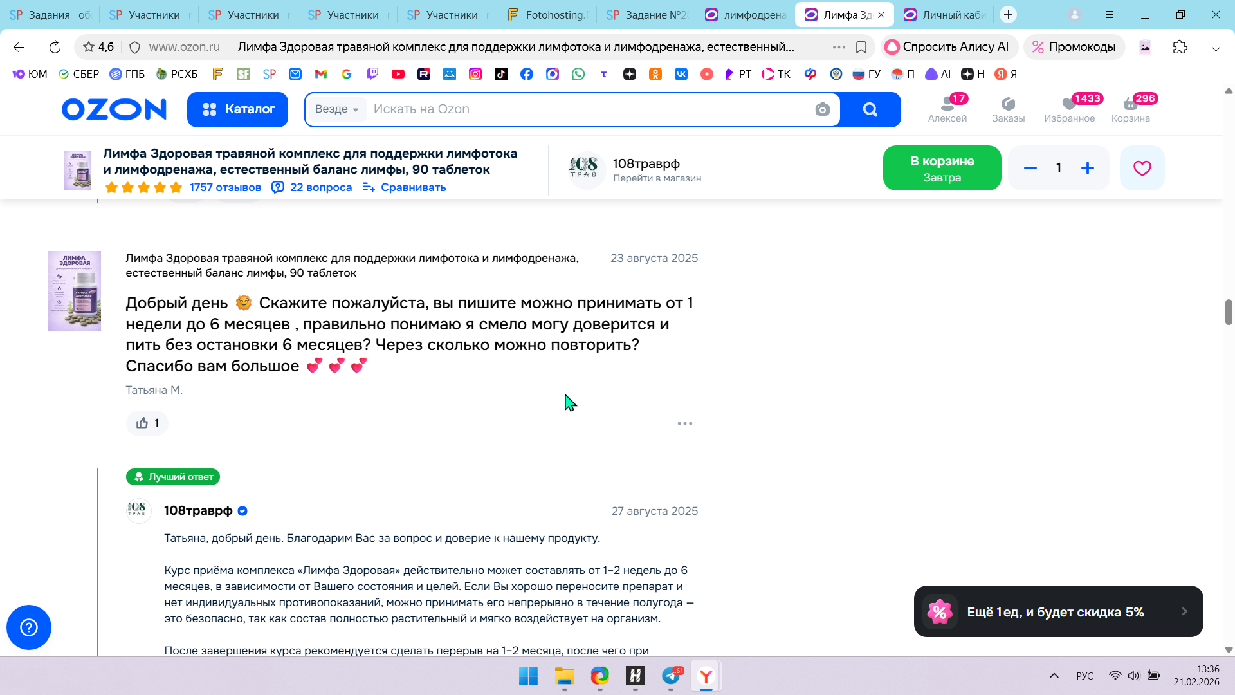
Task: Open Избранное favorites in header
Action: (x=1069, y=108)
